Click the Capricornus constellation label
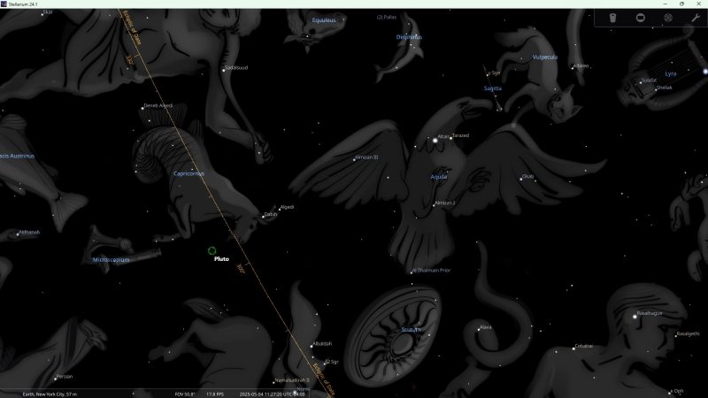The height and width of the screenshot is (398, 708). pos(189,173)
